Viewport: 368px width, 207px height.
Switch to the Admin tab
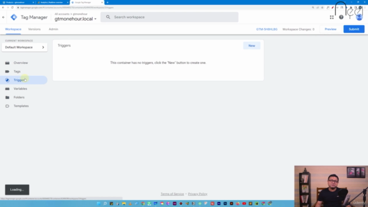[x=53, y=29]
